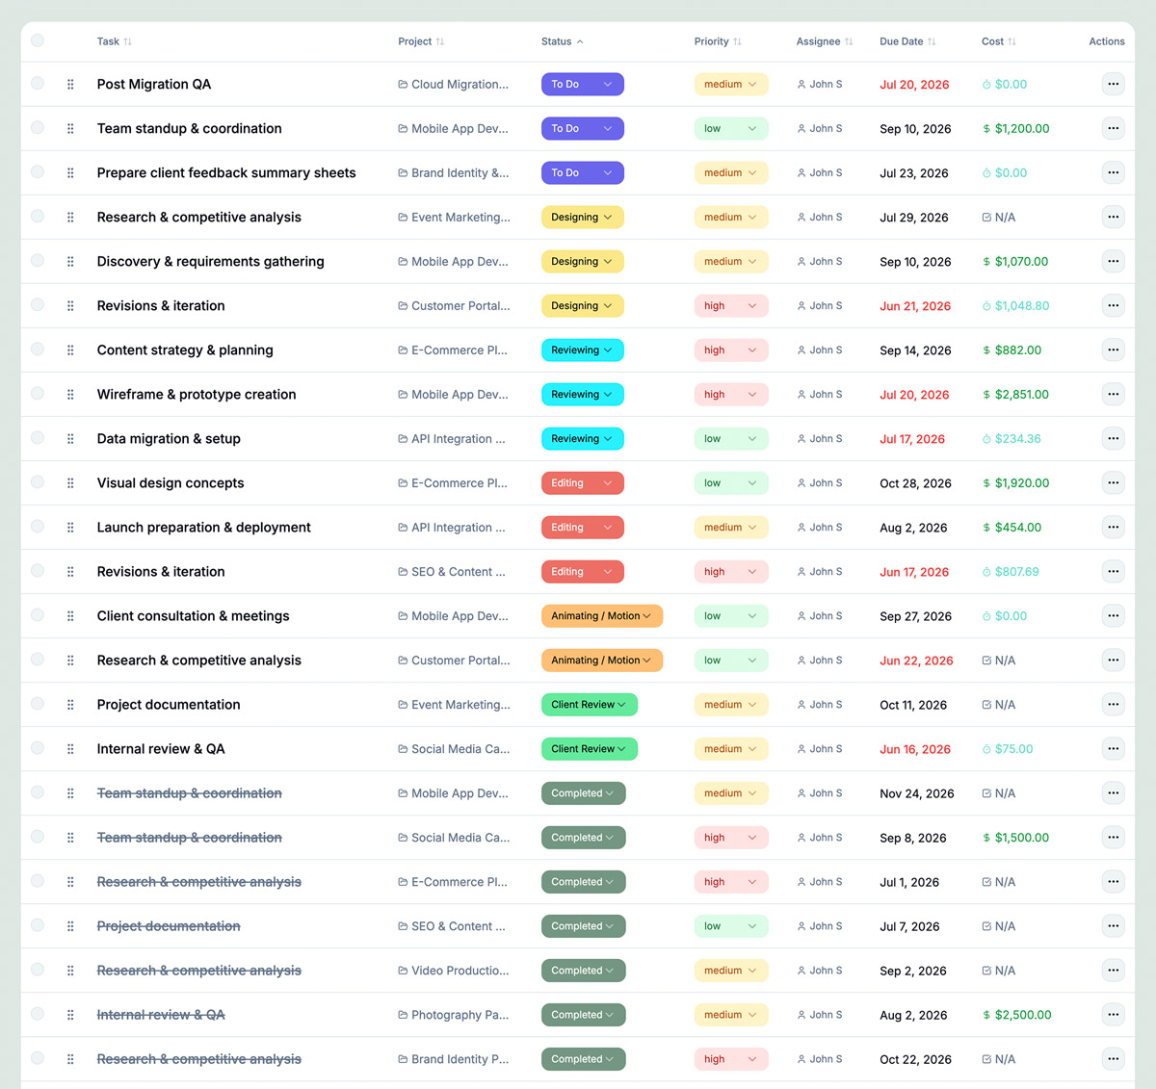Select checkbox for Data migration & setup
Image resolution: width=1156 pixels, height=1089 pixels.
click(x=38, y=438)
